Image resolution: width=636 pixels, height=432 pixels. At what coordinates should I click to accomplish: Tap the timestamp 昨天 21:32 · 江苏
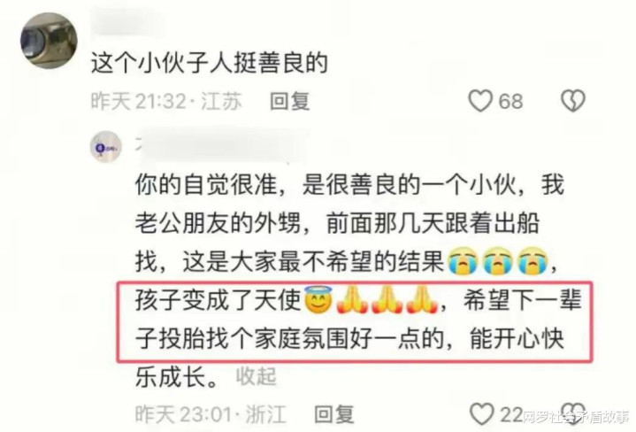coord(166,101)
